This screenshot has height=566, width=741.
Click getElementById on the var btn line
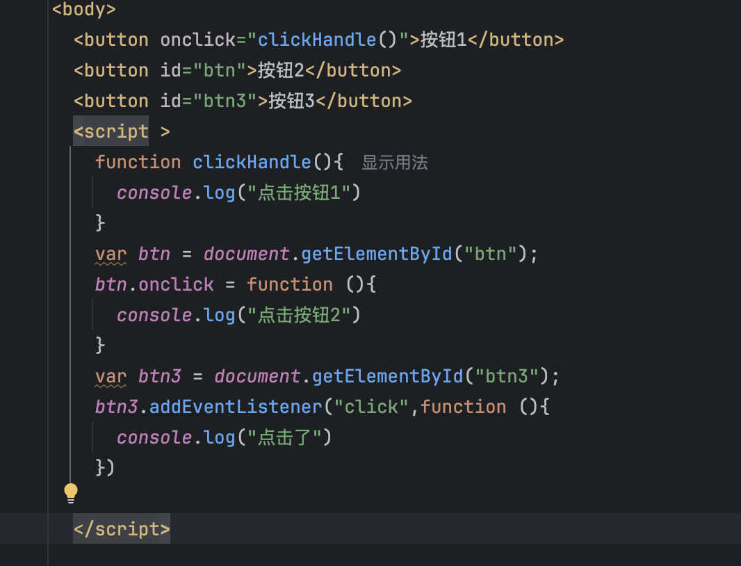click(377, 254)
